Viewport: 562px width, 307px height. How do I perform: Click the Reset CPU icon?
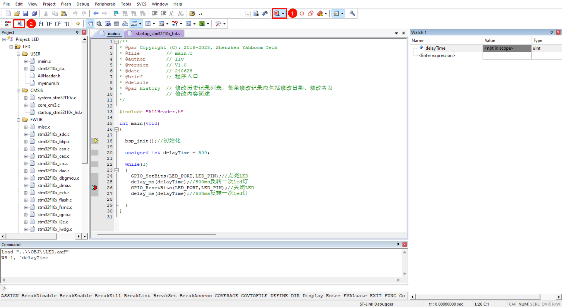(8, 24)
